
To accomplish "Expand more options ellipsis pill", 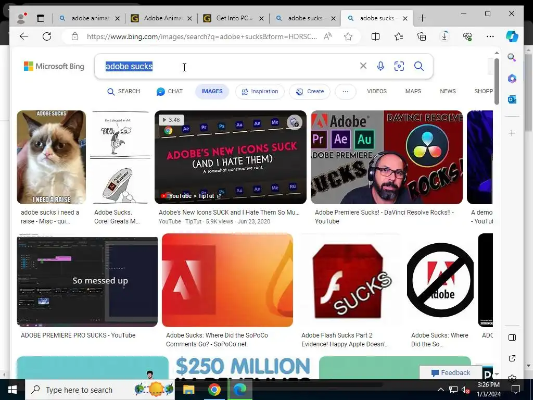I will click(x=346, y=92).
